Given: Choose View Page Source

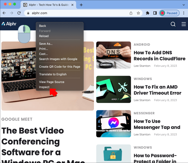Looking at the screenshot, I should tap(60, 82).
